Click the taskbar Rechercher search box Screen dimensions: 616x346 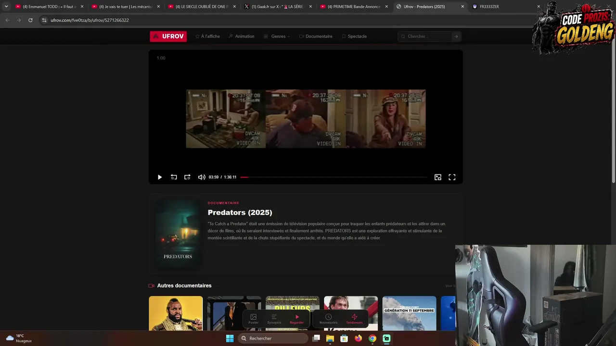(273, 338)
